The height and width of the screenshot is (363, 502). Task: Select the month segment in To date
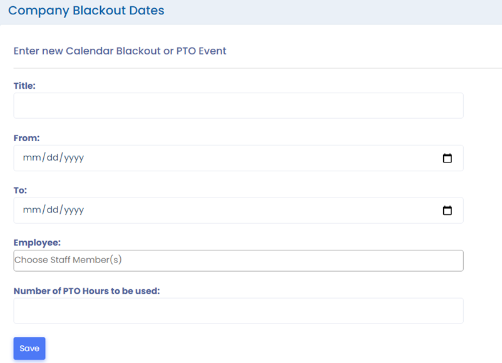coord(32,210)
